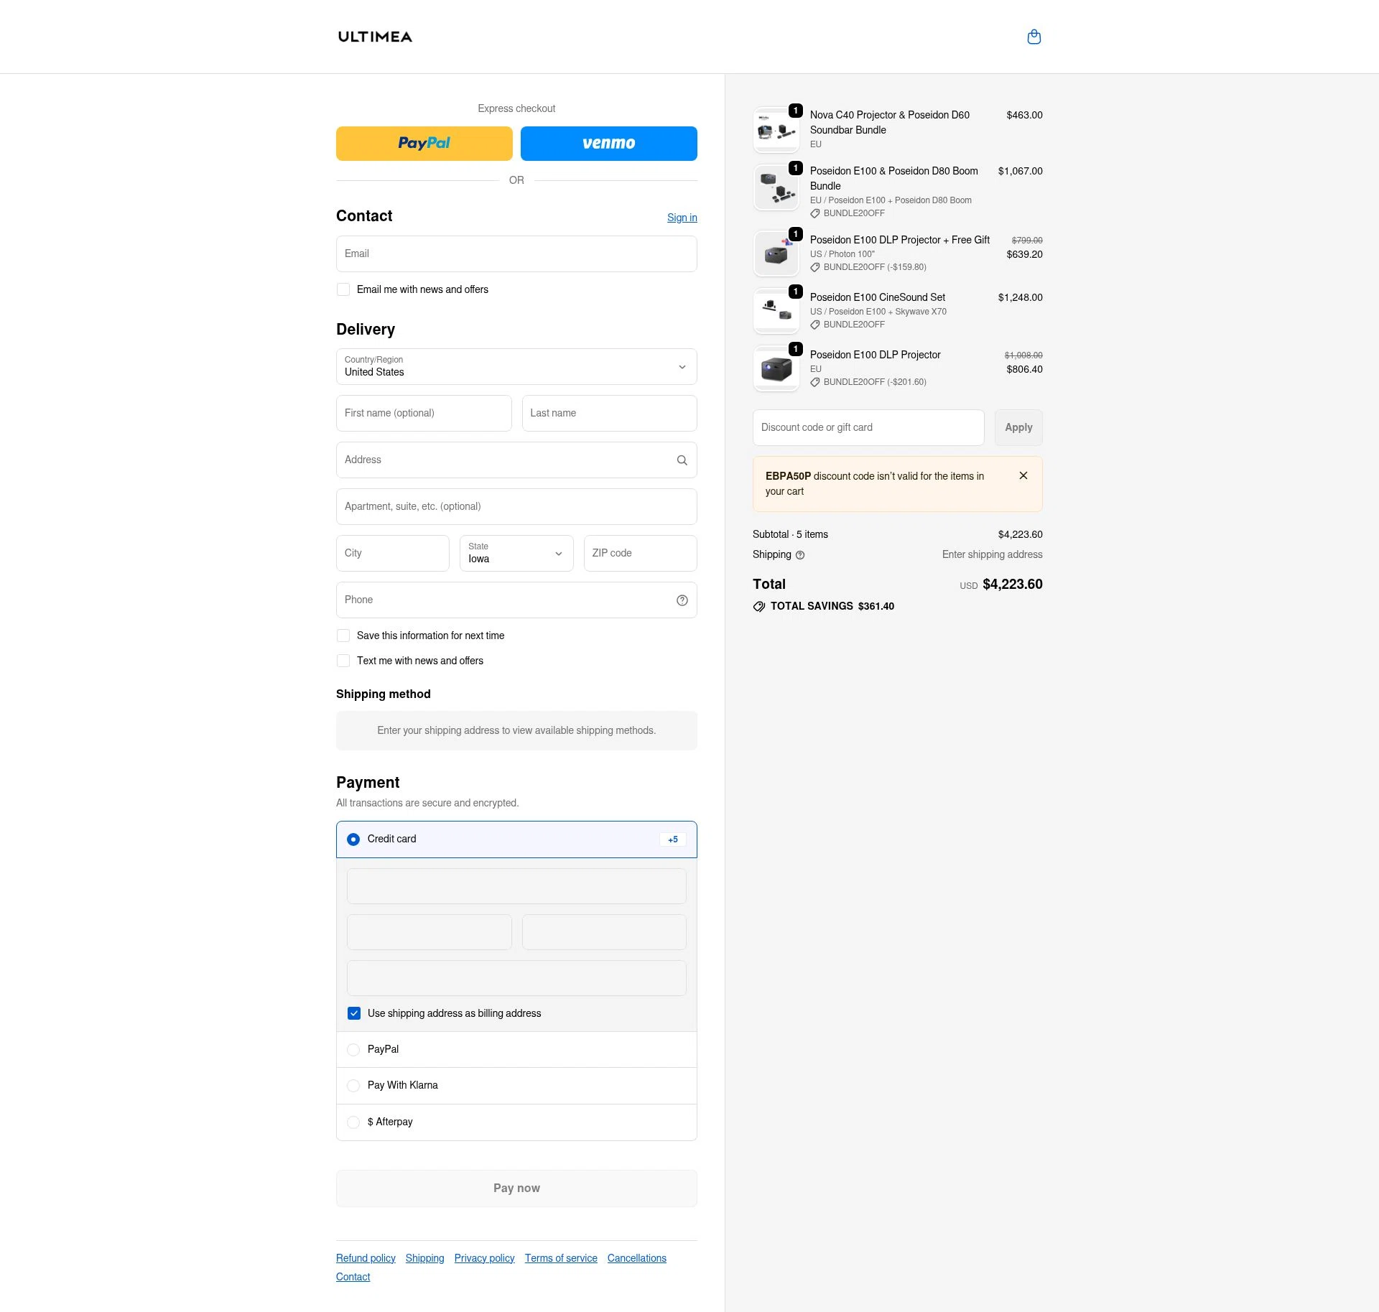Screen dimensions: 1379x1312
Task: Dismiss the EBPA50P discount error message
Action: point(1023,475)
